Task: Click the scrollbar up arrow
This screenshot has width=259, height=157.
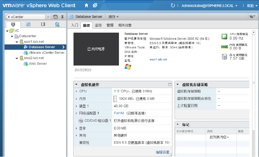Action: click(x=254, y=32)
